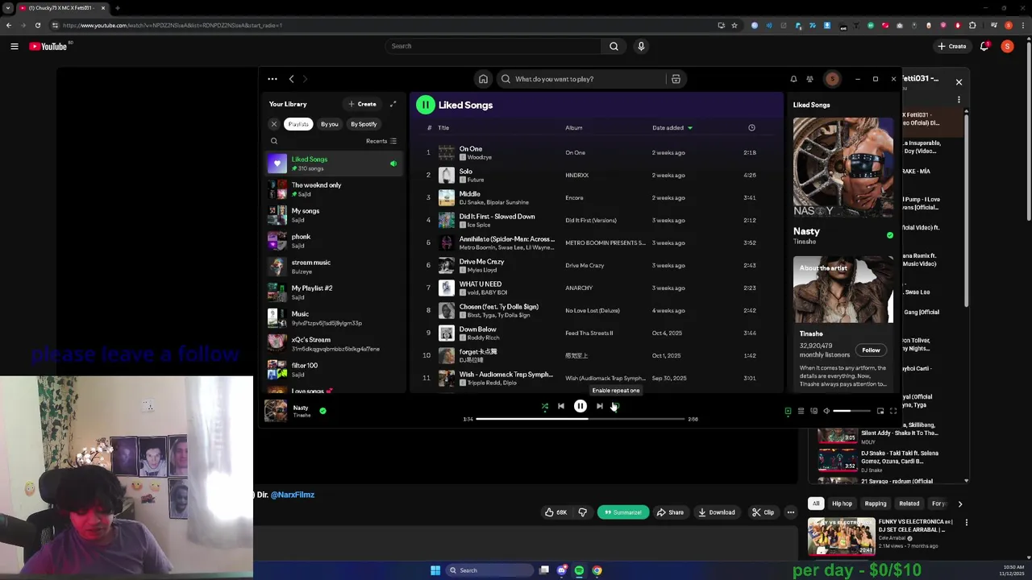Open the Recents sort dropdown
This screenshot has height=580, width=1032.
pyautogui.click(x=381, y=141)
